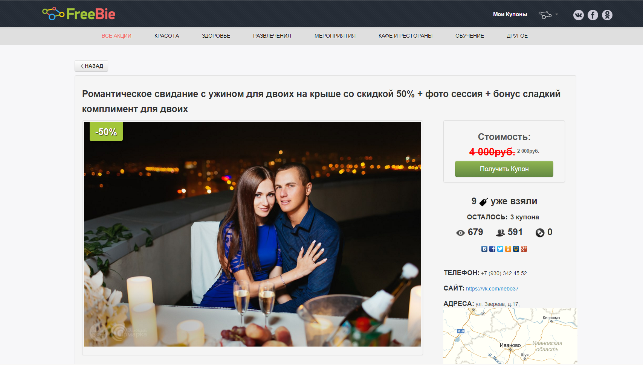Share the offer on Google+
Screen dimensions: 643x365
524,249
